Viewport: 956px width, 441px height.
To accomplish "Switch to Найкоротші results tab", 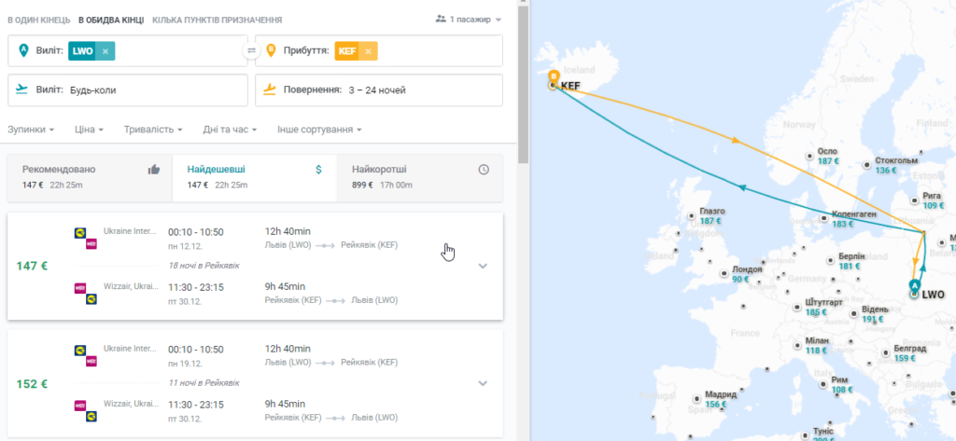I will point(420,178).
